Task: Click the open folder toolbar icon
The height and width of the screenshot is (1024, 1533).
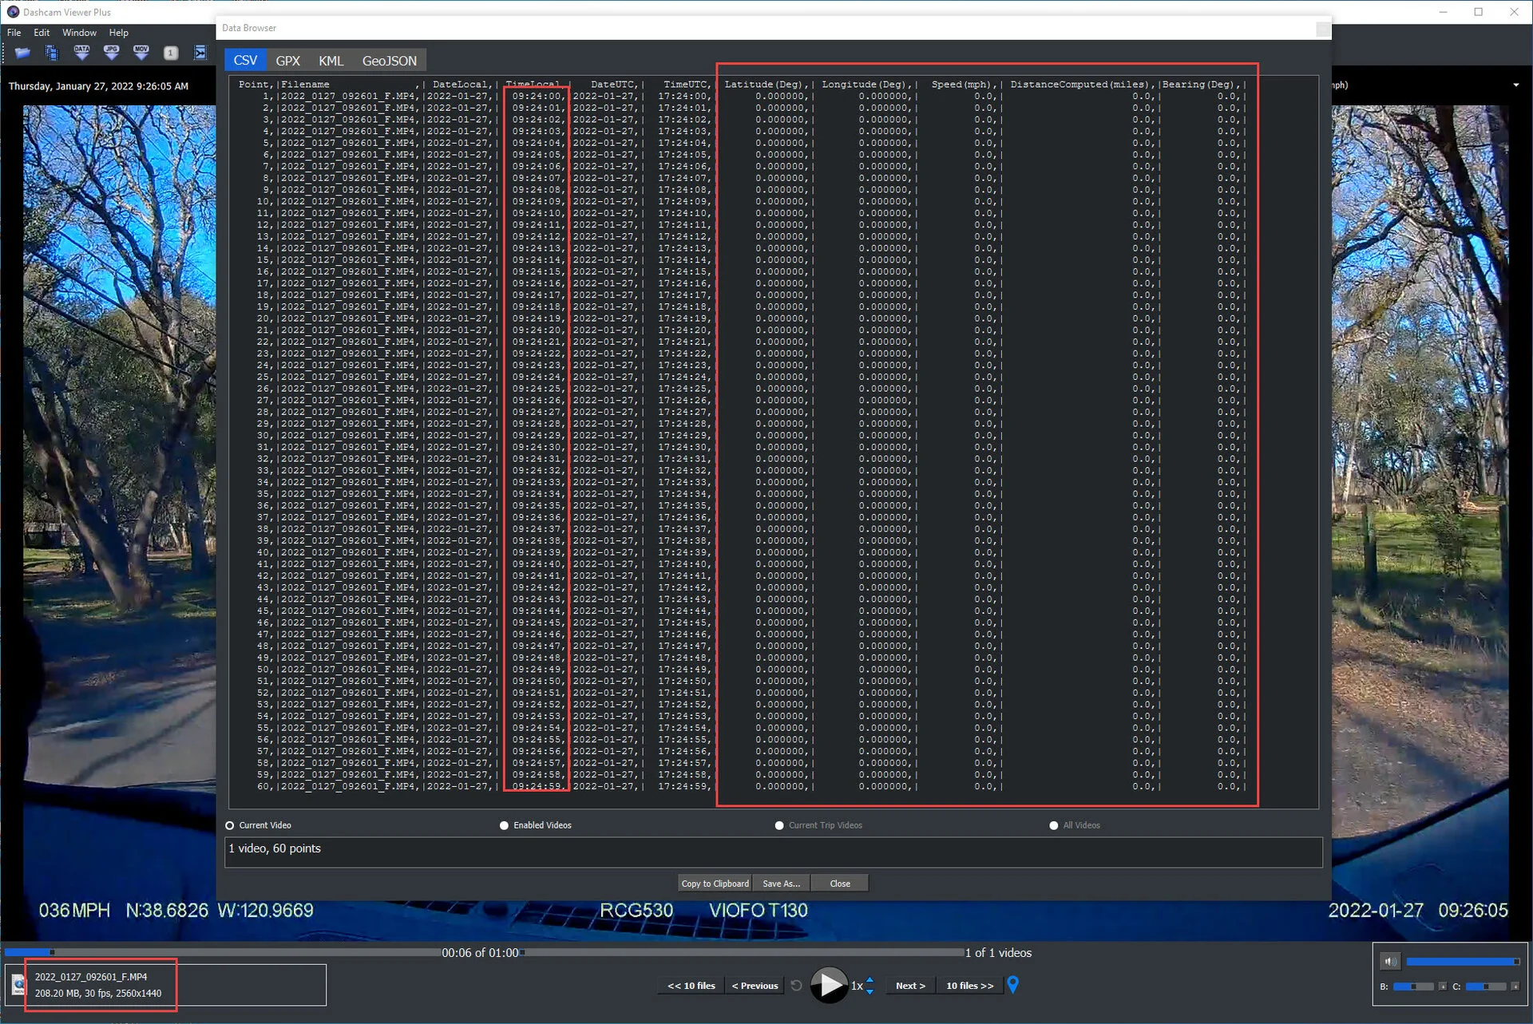Action: pyautogui.click(x=22, y=53)
